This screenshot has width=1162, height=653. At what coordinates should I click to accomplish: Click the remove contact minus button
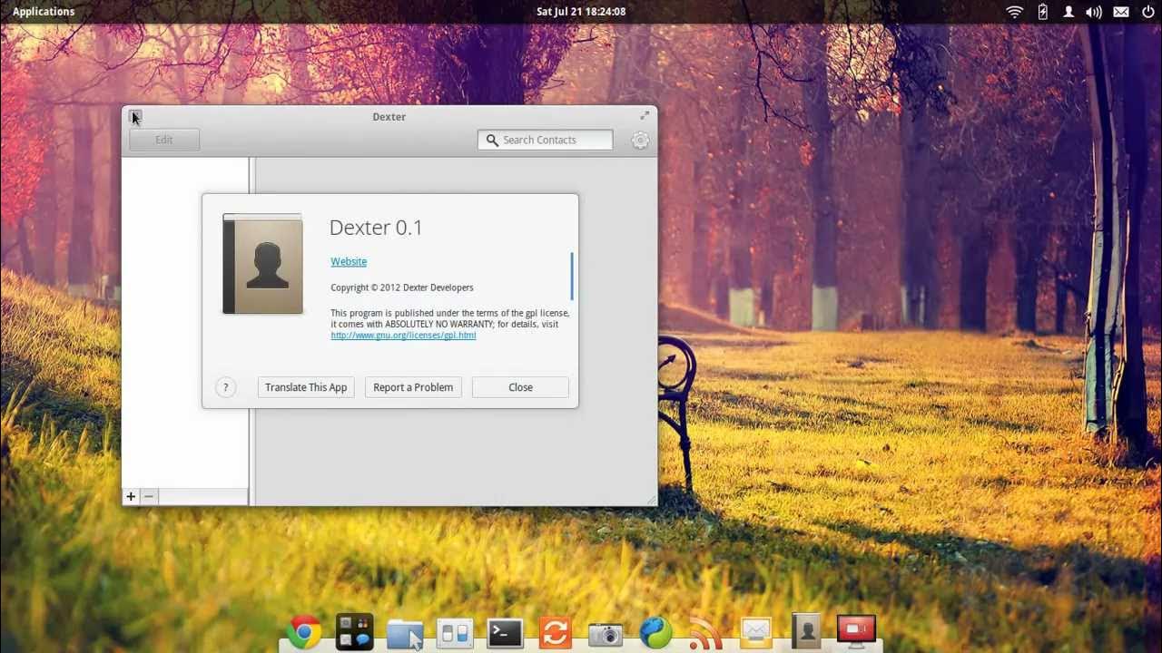[149, 496]
